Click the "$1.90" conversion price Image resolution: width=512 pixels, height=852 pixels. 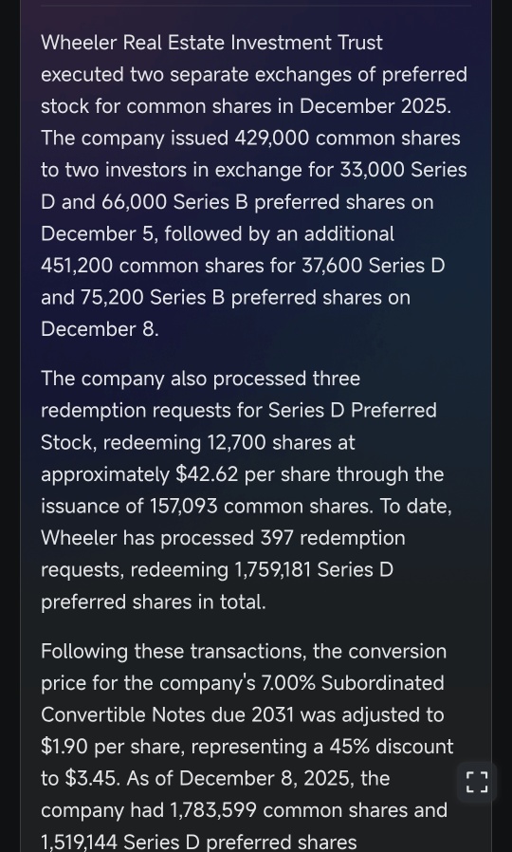[64, 747]
